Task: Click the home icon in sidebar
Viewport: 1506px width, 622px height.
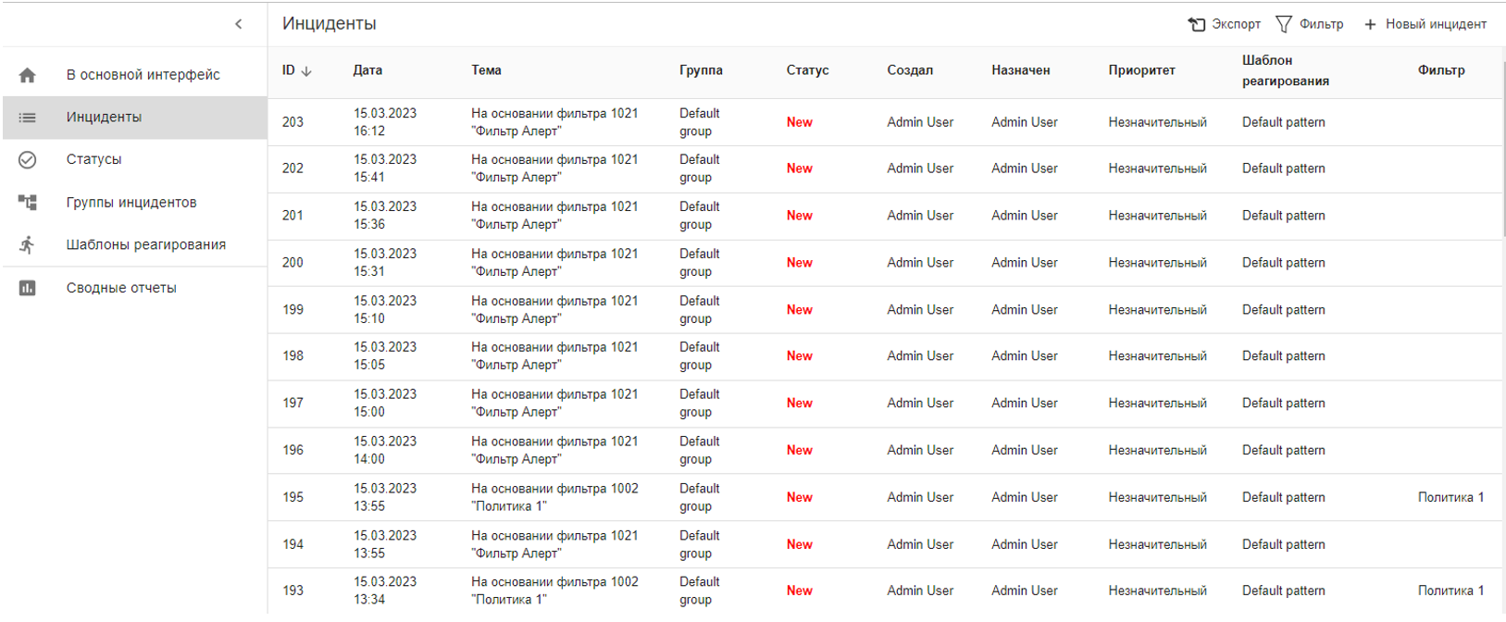Action: [28, 75]
